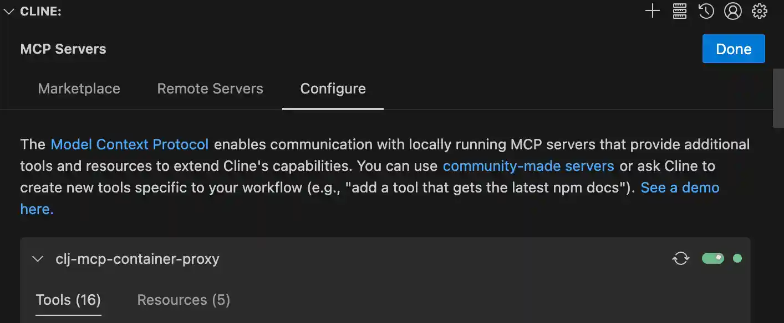Open the Model Context Protocol link
784x323 pixels.
pyautogui.click(x=130, y=144)
